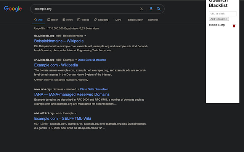Image resolution: width=244 pixels, height=152 pixels.
Task: Open the News tab
Action: 67,20
